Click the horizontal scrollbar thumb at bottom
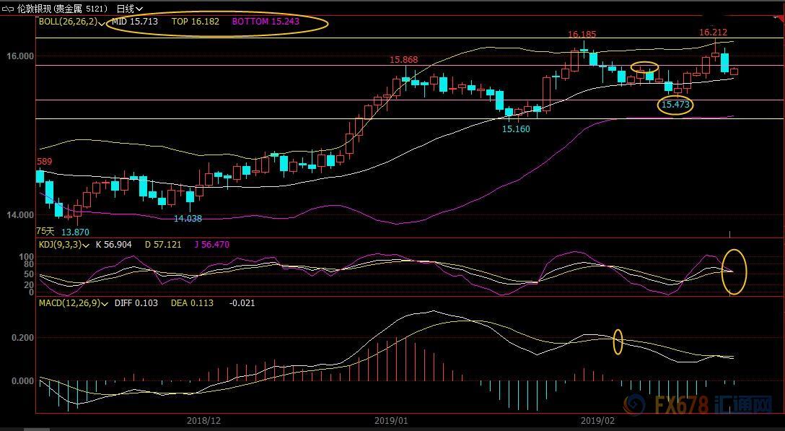The height and width of the screenshot is (431, 785). coord(37,430)
